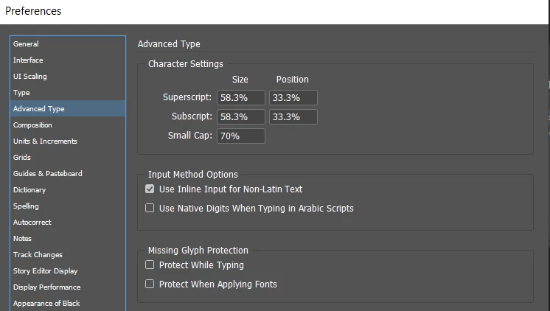Enable Protect While Typing checkbox
Screen dimensions: 550x311
click(150, 265)
